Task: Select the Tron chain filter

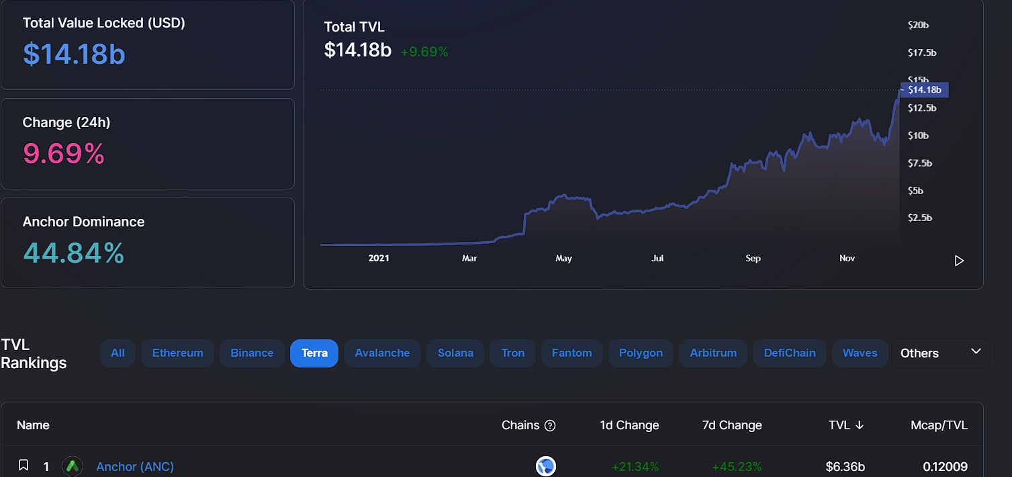Action: (512, 353)
